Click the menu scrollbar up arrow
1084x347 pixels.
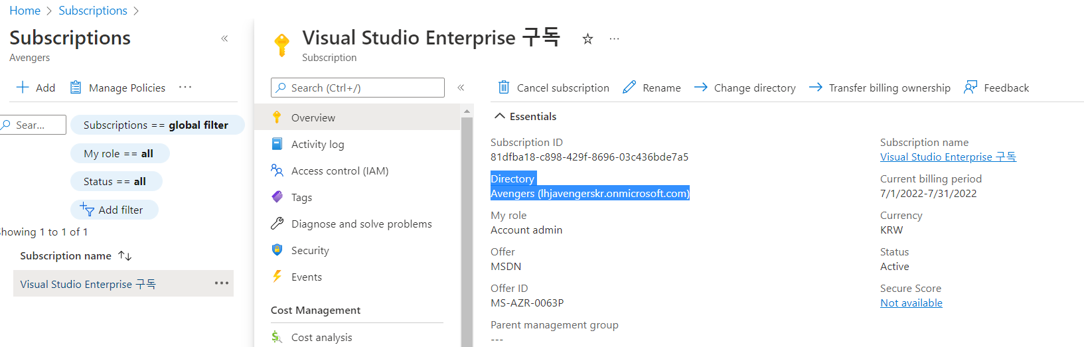coord(467,111)
